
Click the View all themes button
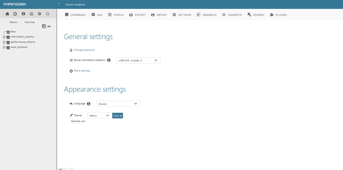point(118,116)
